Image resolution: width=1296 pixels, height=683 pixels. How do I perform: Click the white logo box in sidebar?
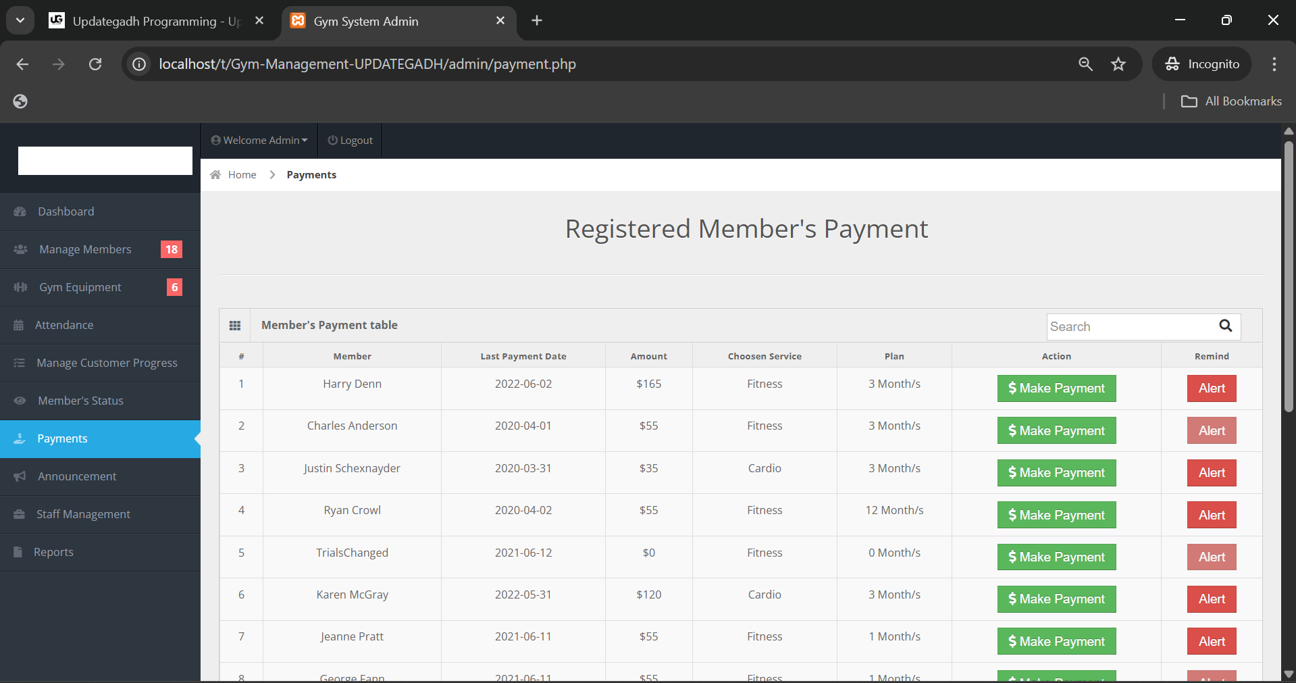pos(105,161)
